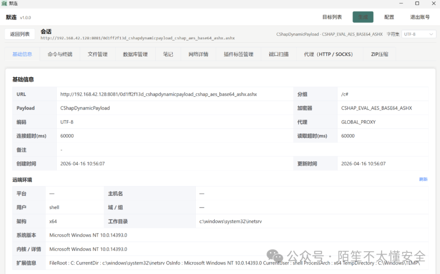The height and width of the screenshot is (274, 440).
Task: Click the 扩展信息 FileRoot details text
Action: [235, 263]
